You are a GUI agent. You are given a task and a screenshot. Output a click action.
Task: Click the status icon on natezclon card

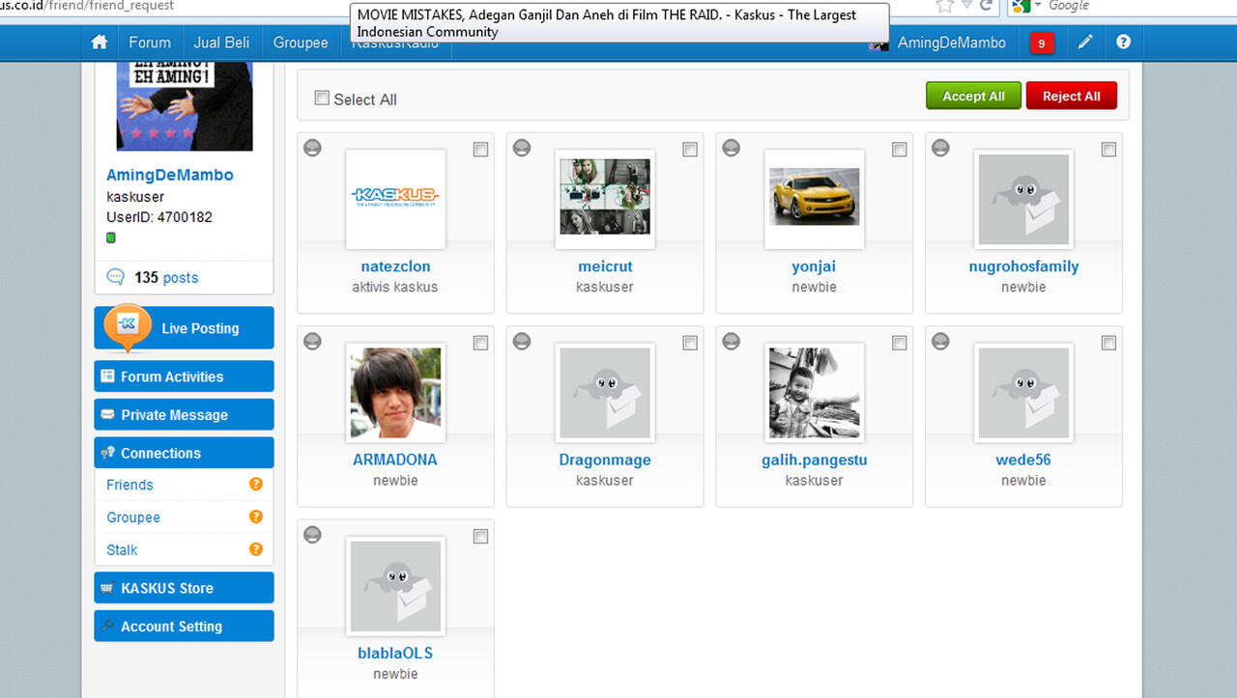tap(312, 148)
